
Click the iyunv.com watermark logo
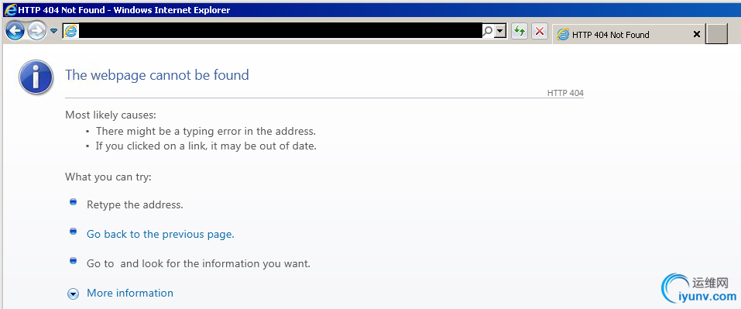pyautogui.click(x=698, y=289)
